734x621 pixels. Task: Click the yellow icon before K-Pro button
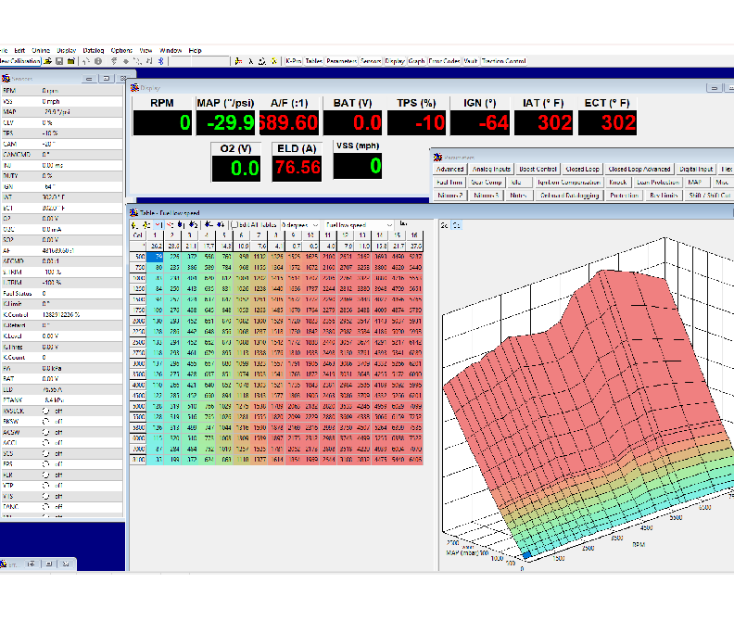[x=273, y=61]
